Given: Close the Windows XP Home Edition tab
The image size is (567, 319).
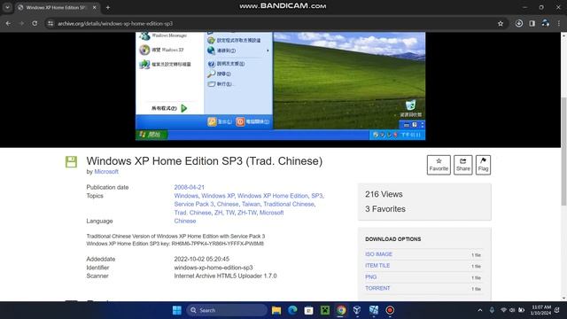Looking at the screenshot, I should click(x=95, y=7).
